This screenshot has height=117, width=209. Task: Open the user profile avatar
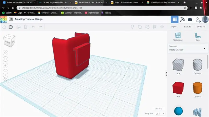coord(205,19)
